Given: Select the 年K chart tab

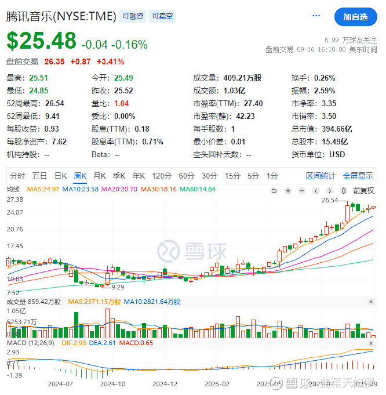Looking at the screenshot, I should pos(139,176).
